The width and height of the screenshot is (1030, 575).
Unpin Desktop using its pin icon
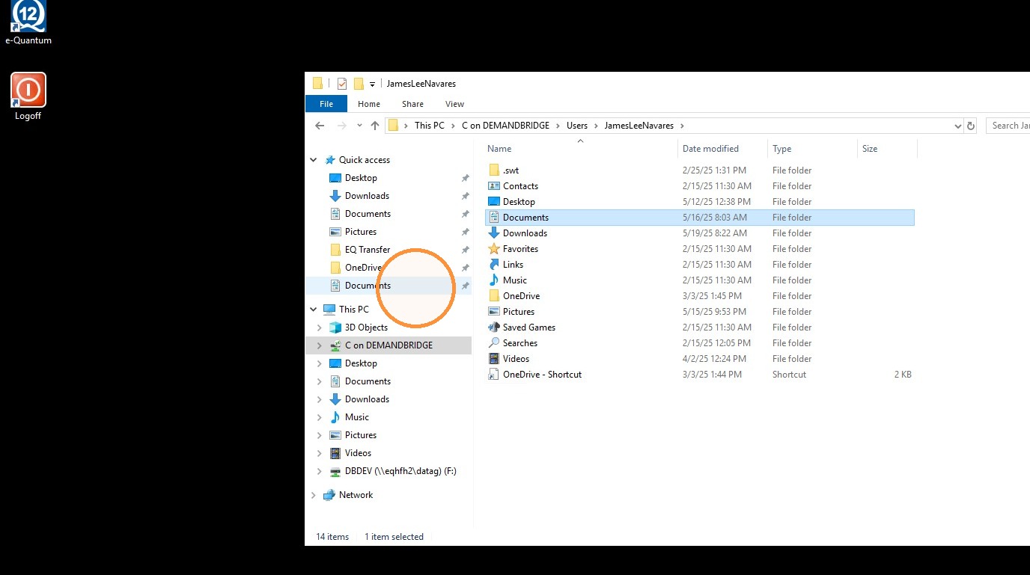click(x=465, y=178)
